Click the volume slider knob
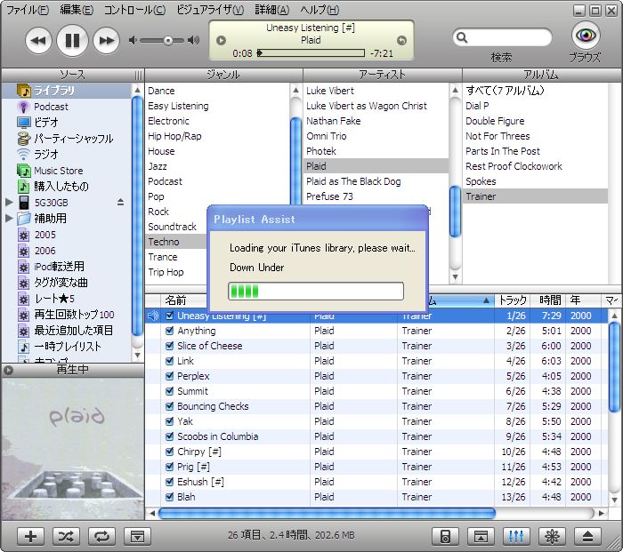This screenshot has height=552, width=623. (x=168, y=41)
